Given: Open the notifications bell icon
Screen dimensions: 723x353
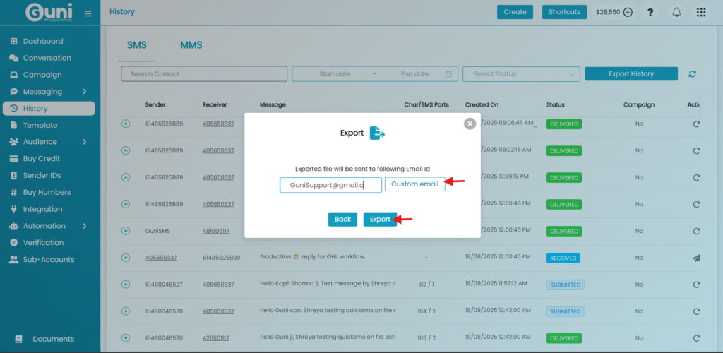Looking at the screenshot, I should [x=676, y=12].
